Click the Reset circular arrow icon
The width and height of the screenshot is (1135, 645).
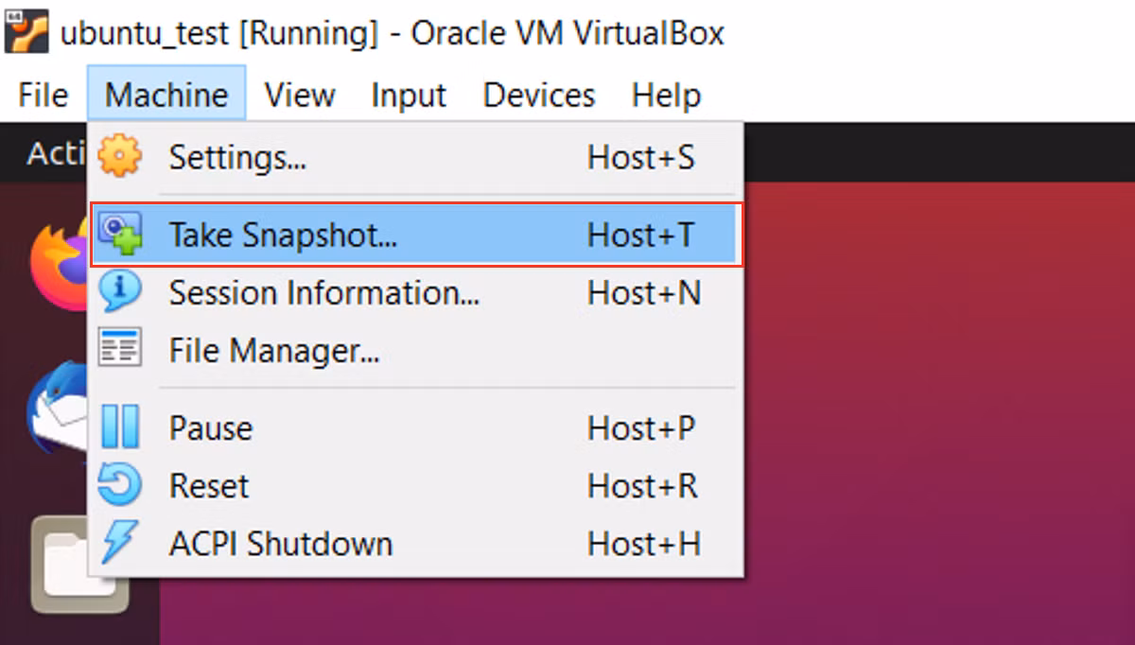click(120, 485)
